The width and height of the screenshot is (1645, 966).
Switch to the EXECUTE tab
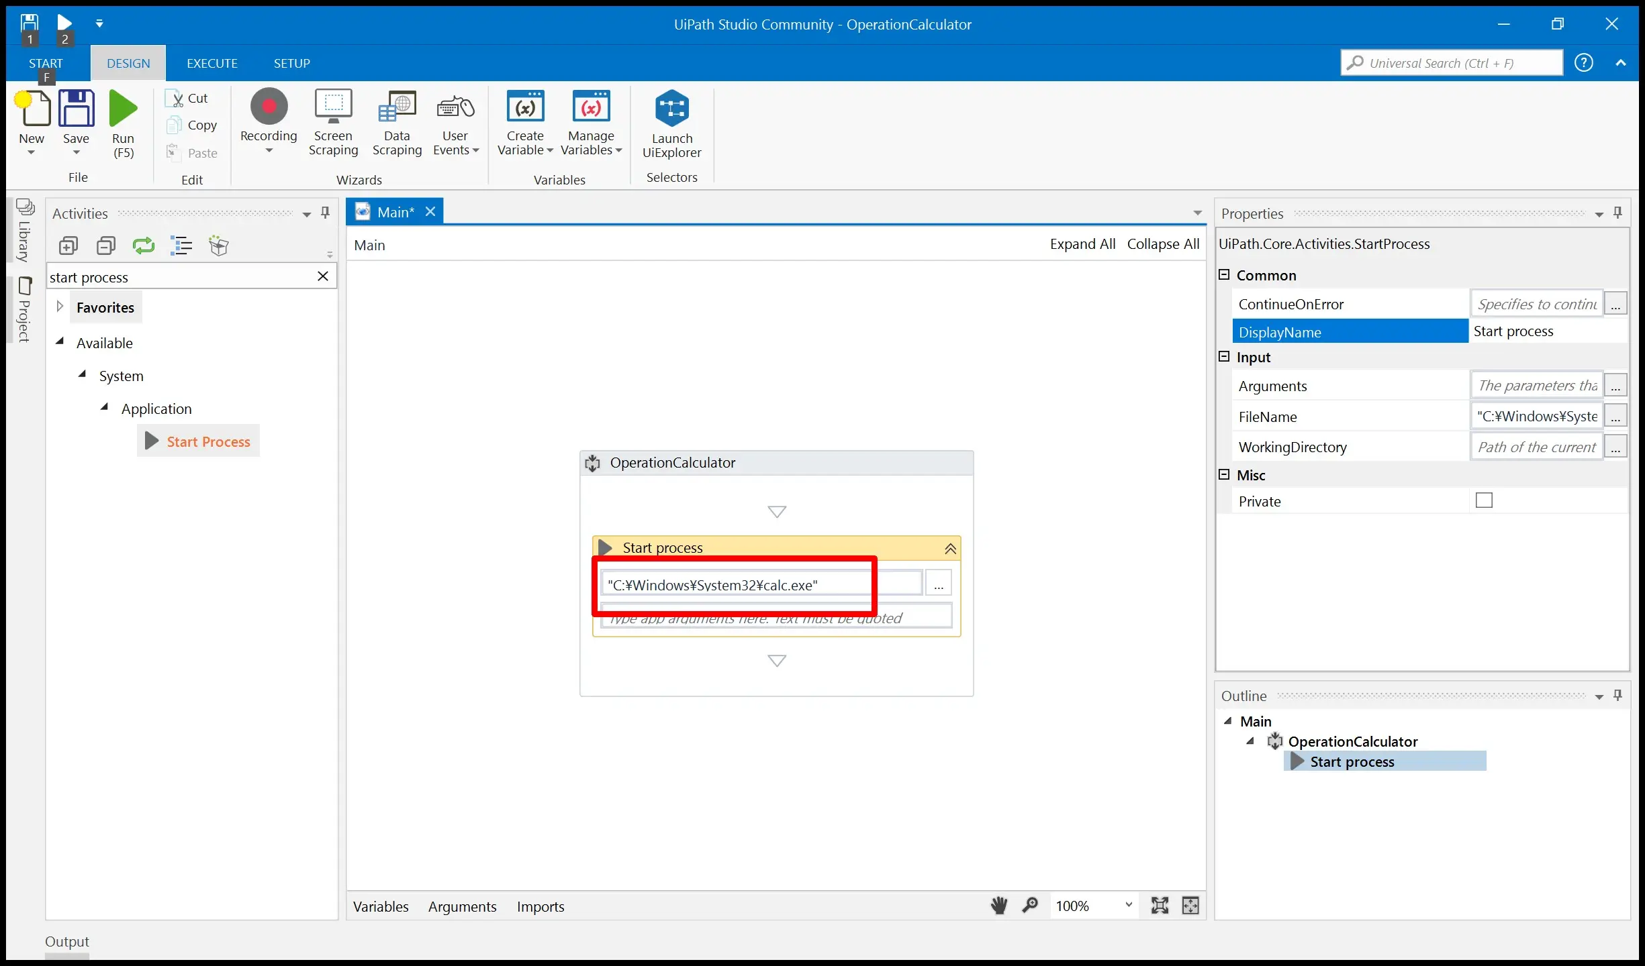coord(212,63)
